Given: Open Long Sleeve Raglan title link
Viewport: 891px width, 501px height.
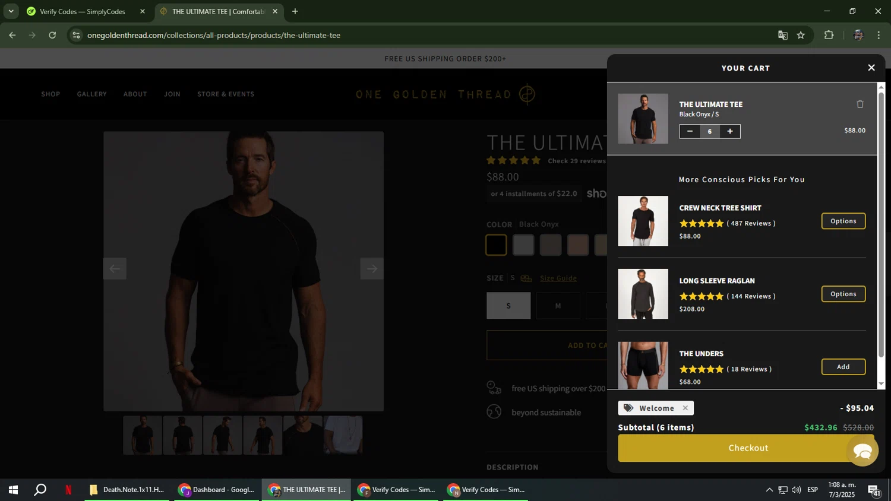Looking at the screenshot, I should (717, 281).
